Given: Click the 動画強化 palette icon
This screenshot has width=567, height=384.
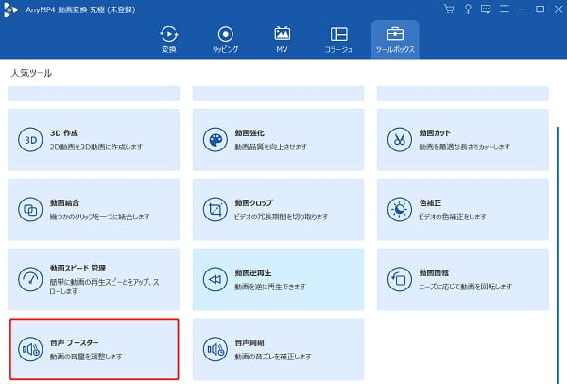Looking at the screenshot, I should [x=215, y=140].
